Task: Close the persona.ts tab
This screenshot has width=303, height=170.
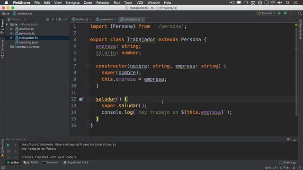Action: pyautogui.click(x=115, y=19)
